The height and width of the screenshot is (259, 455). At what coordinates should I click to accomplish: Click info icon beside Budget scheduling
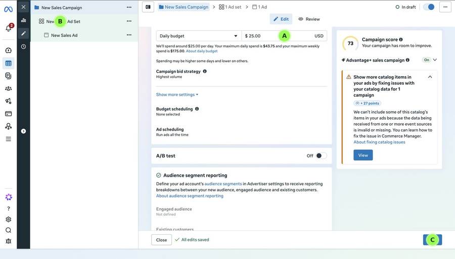pos(197,109)
